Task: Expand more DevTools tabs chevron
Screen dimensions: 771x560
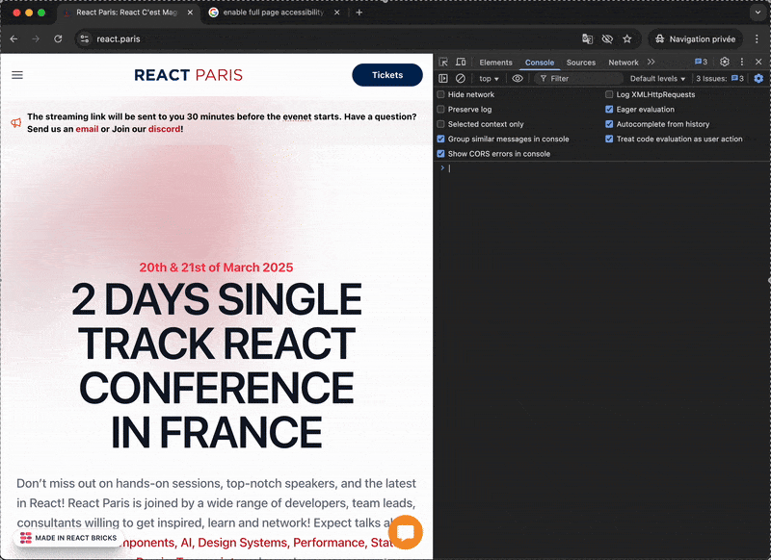Action: pyautogui.click(x=651, y=62)
